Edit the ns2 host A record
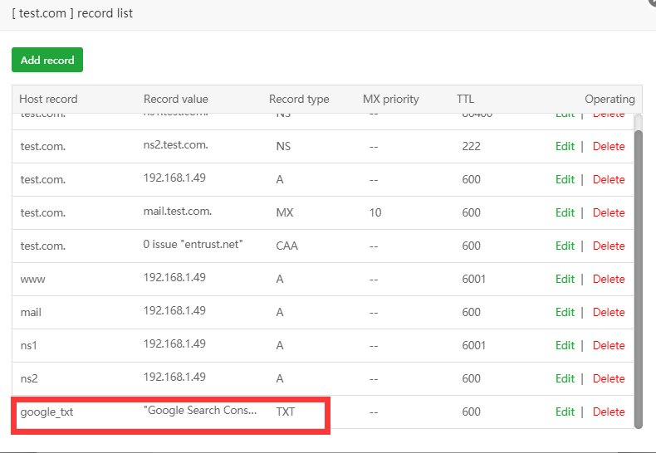 pyautogui.click(x=565, y=378)
